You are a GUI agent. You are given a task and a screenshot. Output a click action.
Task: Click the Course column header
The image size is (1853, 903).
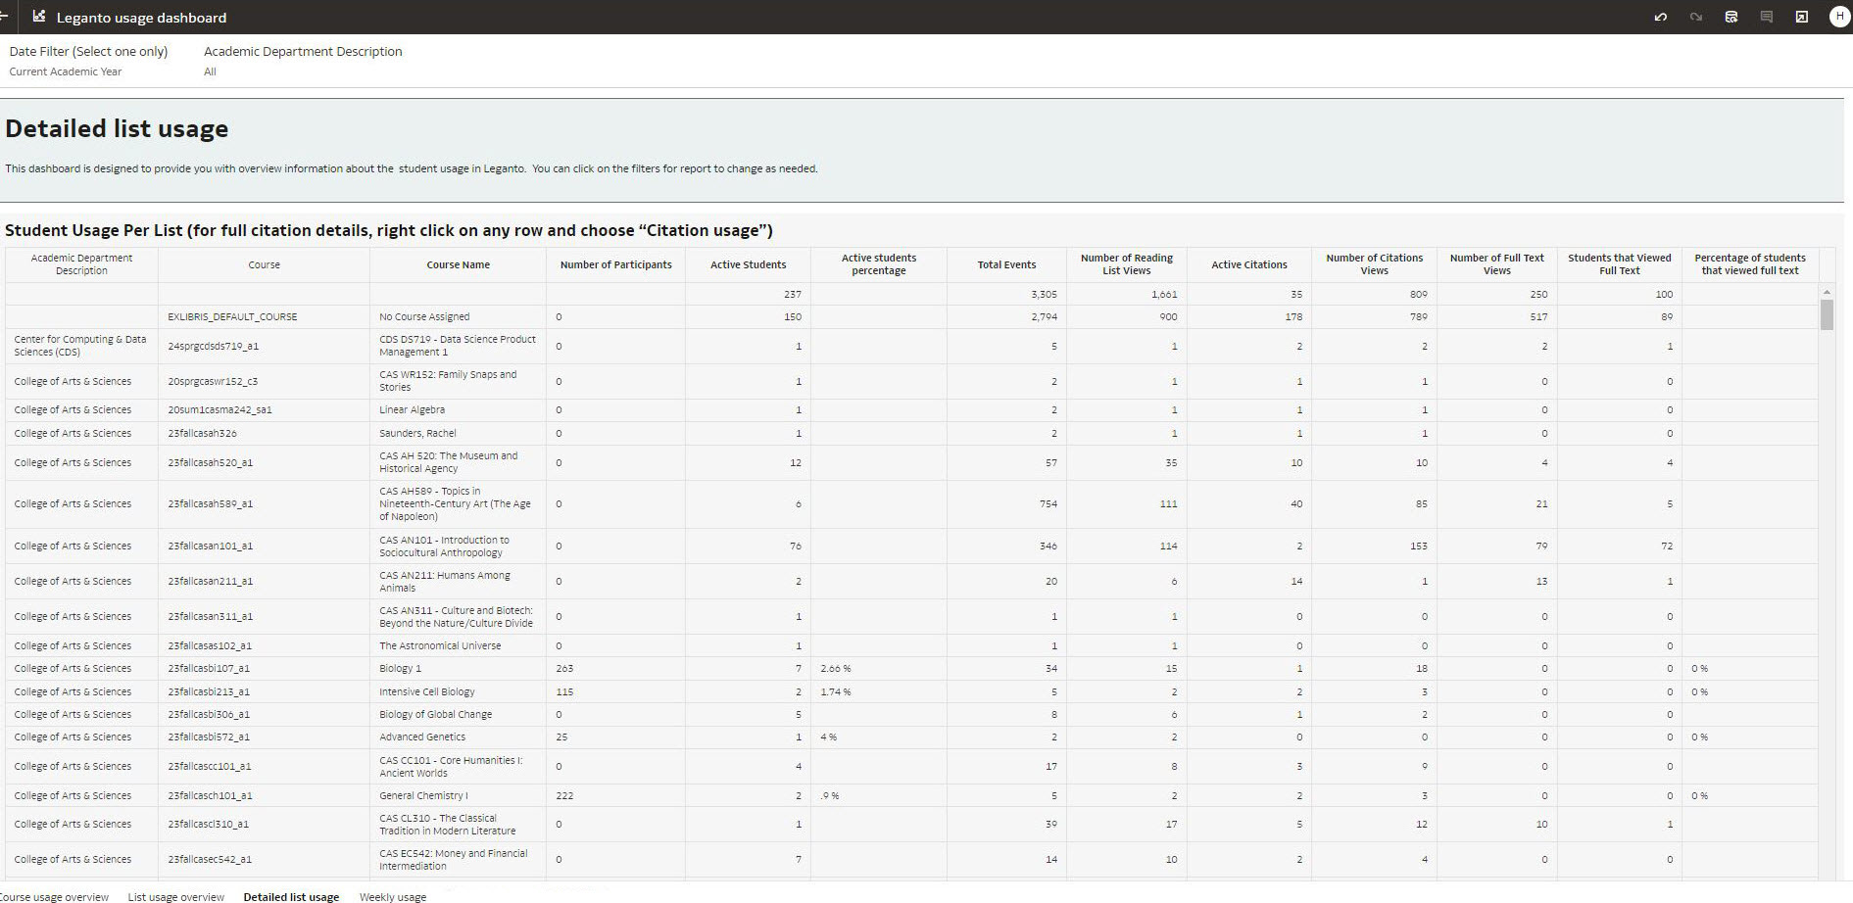pyautogui.click(x=264, y=264)
